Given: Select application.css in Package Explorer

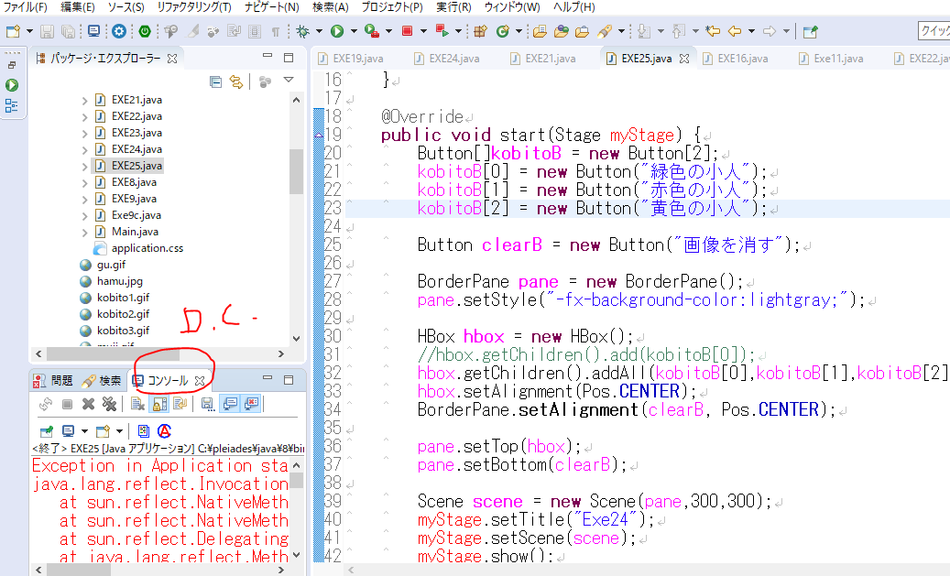Looking at the screenshot, I should click(x=147, y=248).
